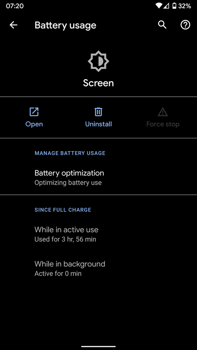Image resolution: width=197 pixels, height=350 pixels.
Task: Tap the Force stop warning icon
Action: click(163, 112)
